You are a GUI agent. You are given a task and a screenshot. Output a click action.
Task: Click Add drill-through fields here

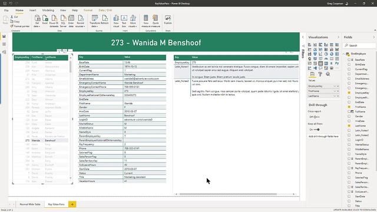(323, 136)
